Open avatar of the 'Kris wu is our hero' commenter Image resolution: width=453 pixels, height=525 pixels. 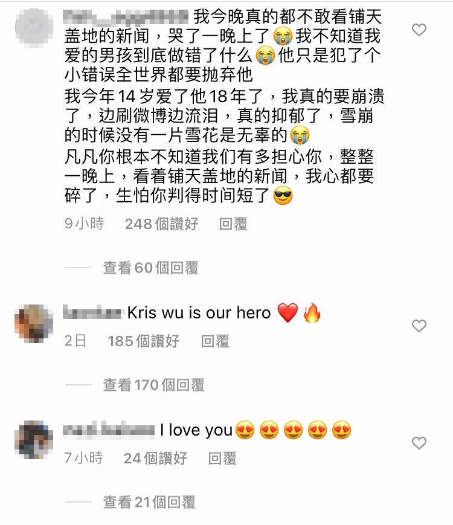click(34, 323)
